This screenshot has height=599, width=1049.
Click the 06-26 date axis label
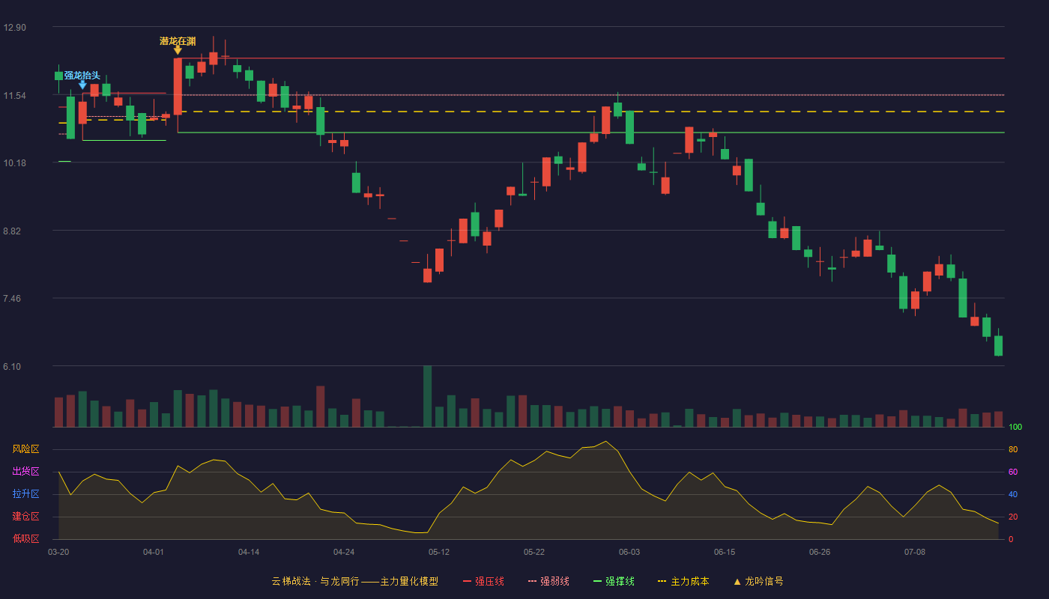820,552
